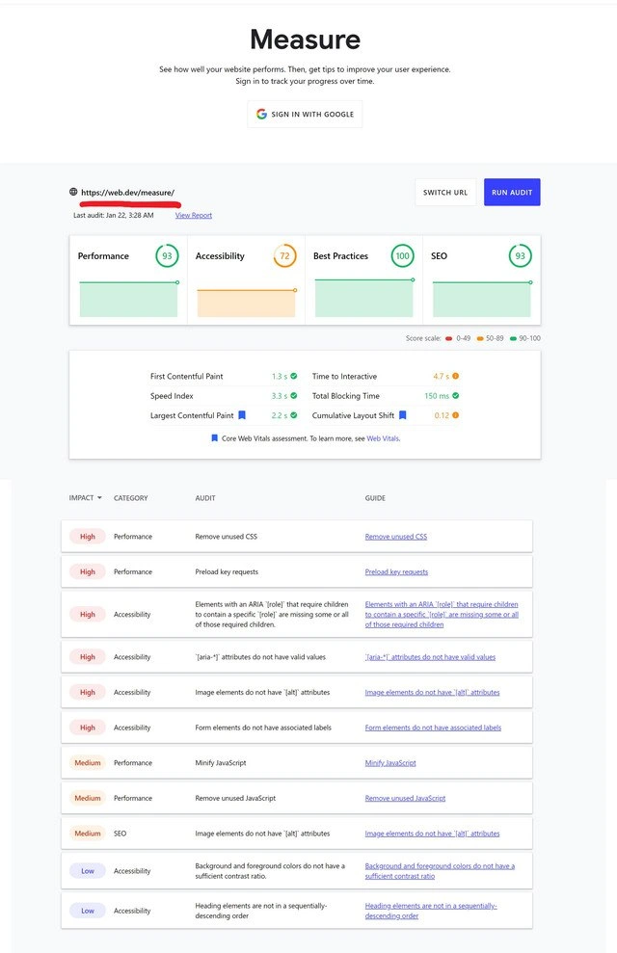The height and width of the screenshot is (953, 617).
Task: Open the Minify JavaScript guide link
Action: tap(390, 763)
